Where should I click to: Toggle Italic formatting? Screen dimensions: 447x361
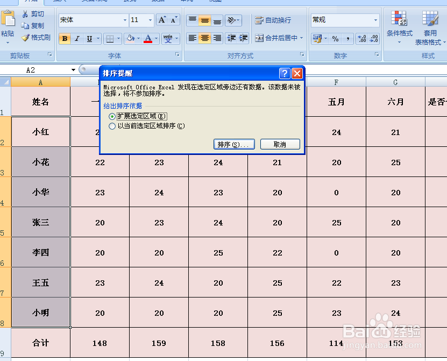[x=77, y=39]
